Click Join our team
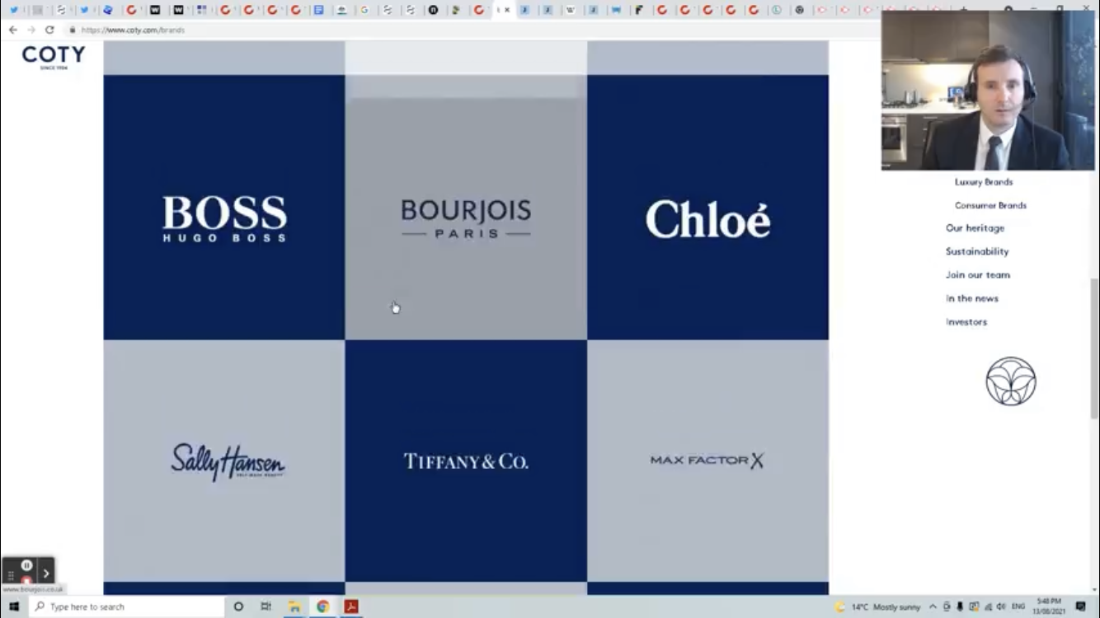This screenshot has height=618, width=1100. [x=978, y=275]
